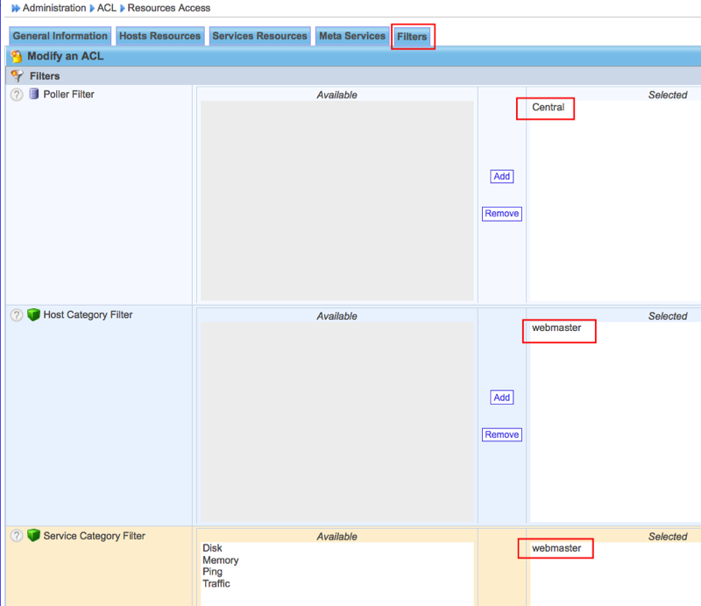Click help icon beside Host Category Filter

(x=17, y=315)
